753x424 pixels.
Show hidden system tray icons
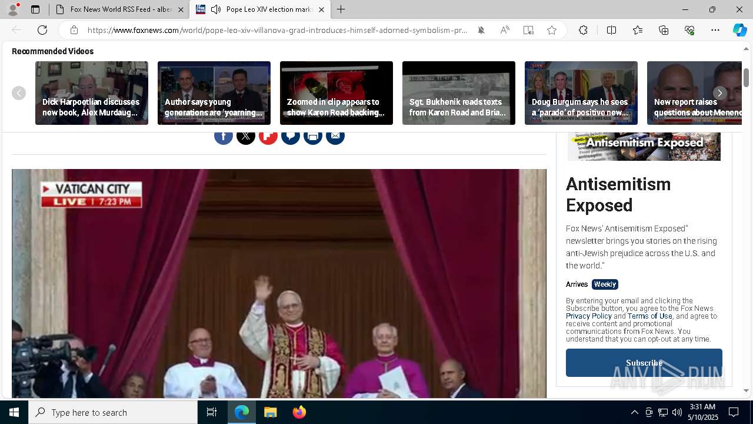[634, 412]
